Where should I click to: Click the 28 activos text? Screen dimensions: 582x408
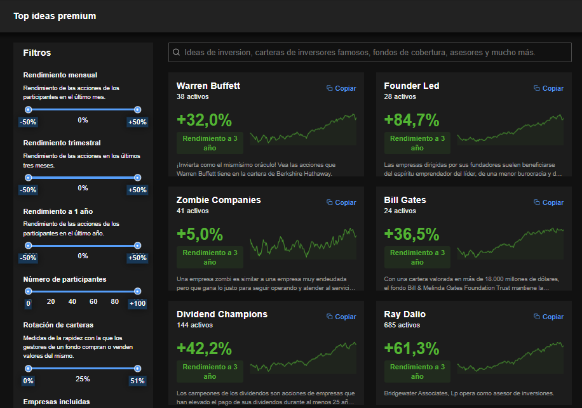(x=400, y=96)
